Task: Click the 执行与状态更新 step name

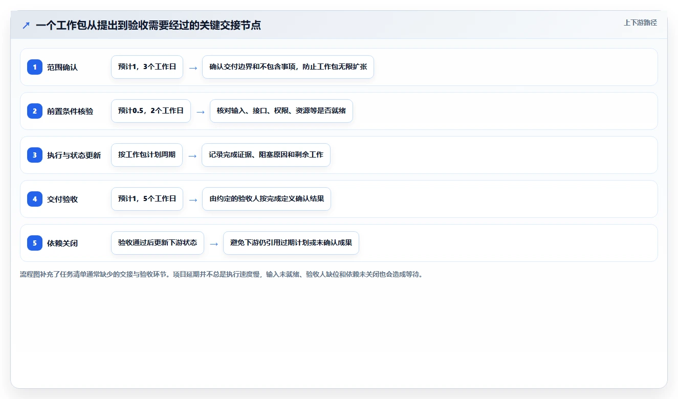Action: [x=74, y=155]
